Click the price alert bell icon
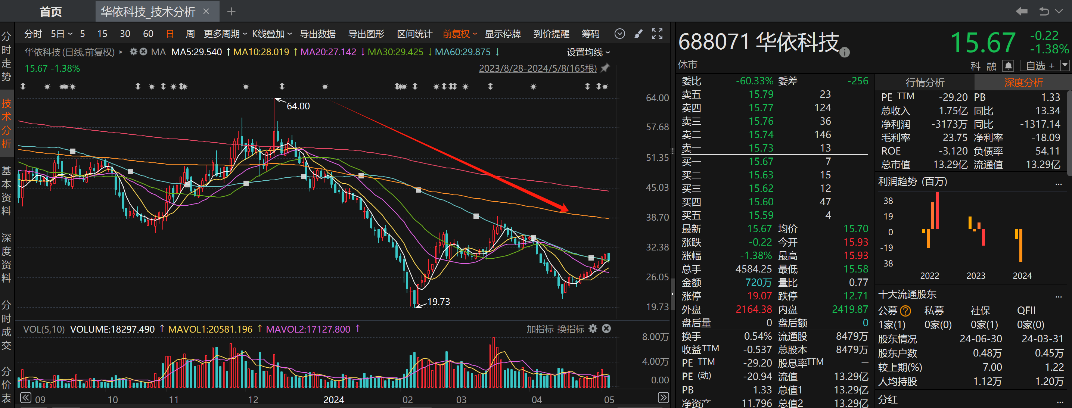The width and height of the screenshot is (1072, 408). (x=1008, y=66)
